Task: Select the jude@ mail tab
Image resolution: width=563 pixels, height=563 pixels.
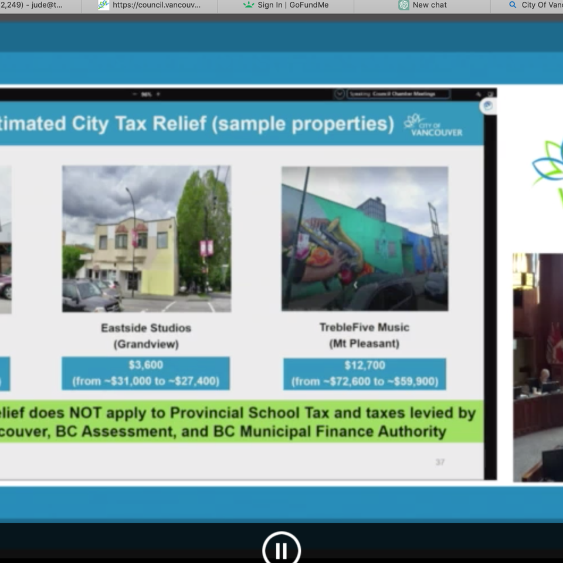Action: 40,5
